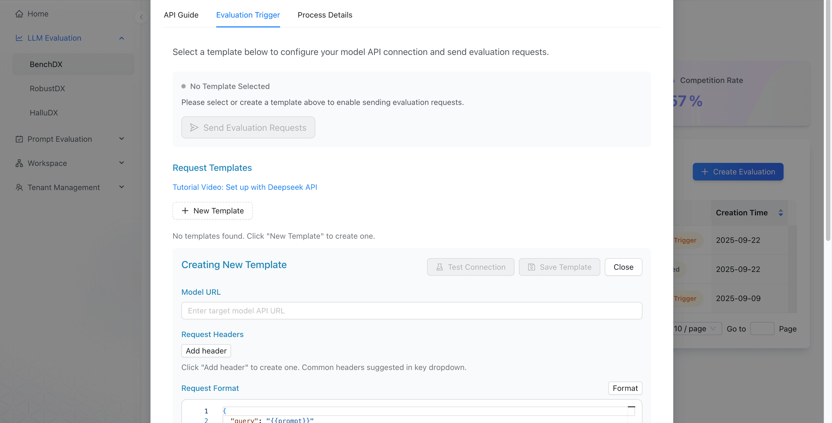Click the floppy disk Save Template icon
This screenshot has width=832, height=423.
531,267
